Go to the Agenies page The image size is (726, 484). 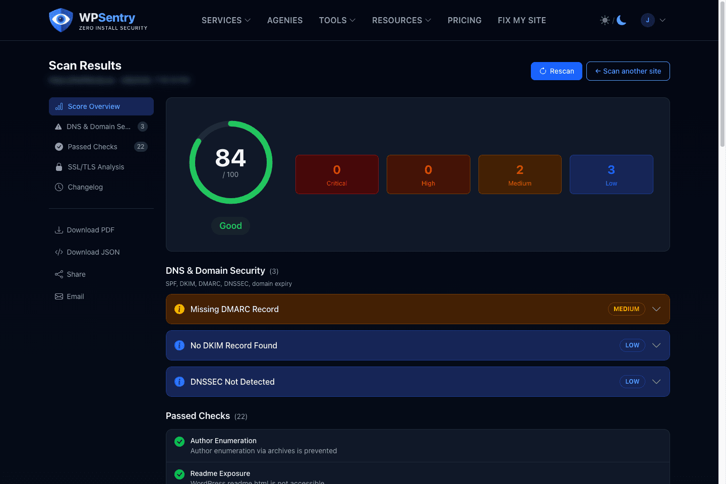point(285,20)
